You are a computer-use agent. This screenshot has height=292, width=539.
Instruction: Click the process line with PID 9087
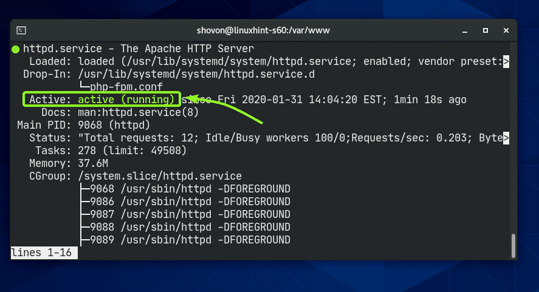(190, 214)
